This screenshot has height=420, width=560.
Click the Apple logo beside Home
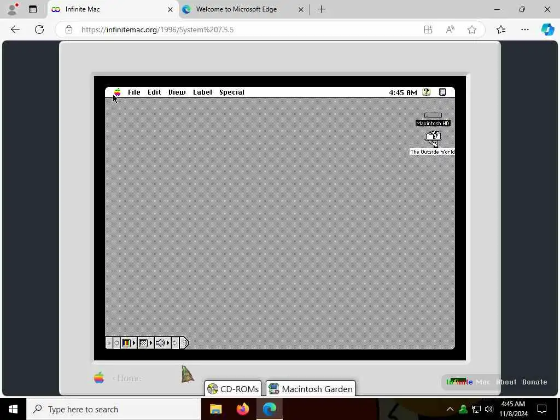point(99,377)
